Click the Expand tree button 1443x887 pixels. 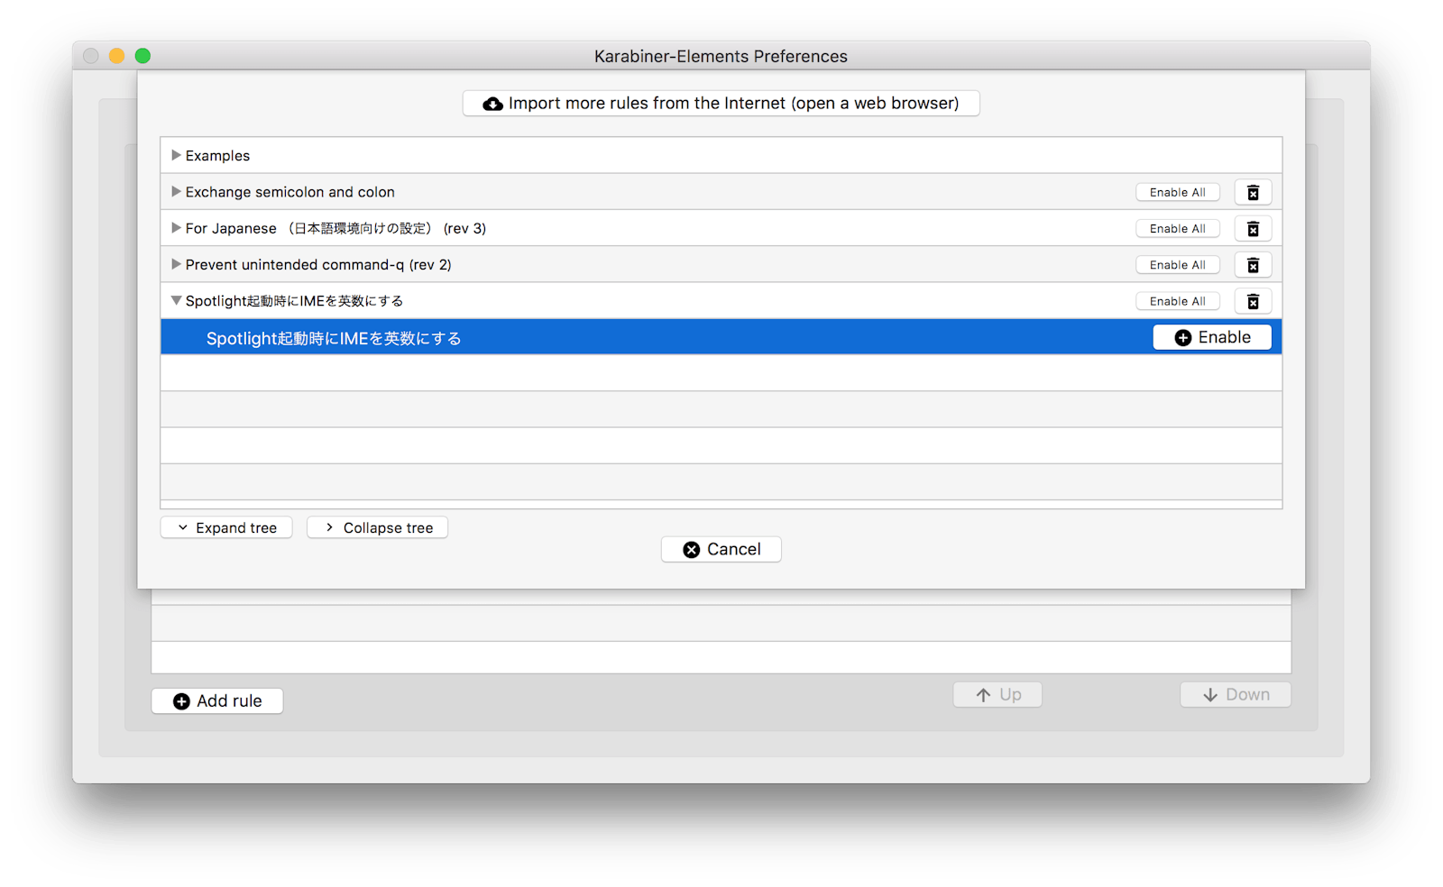click(226, 527)
